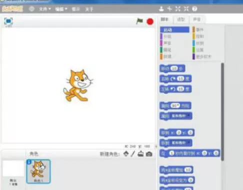Click value 0 in set x block

(x=191, y=180)
